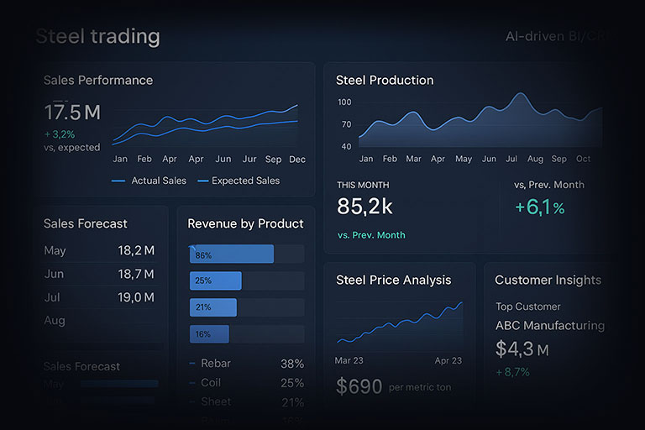The width and height of the screenshot is (645, 430).
Task: Select the 25% revenue bar
Action: [216, 281]
